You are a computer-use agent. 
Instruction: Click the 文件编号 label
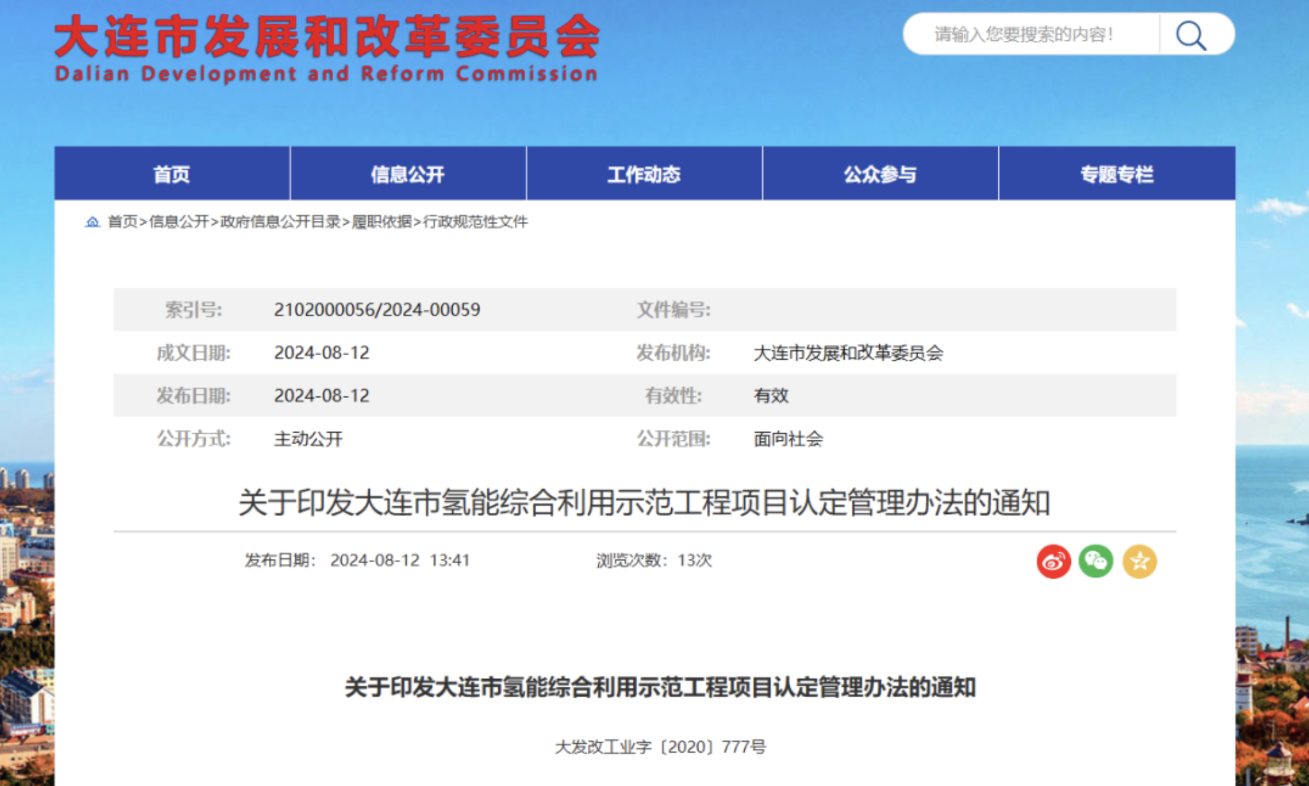pyautogui.click(x=674, y=310)
